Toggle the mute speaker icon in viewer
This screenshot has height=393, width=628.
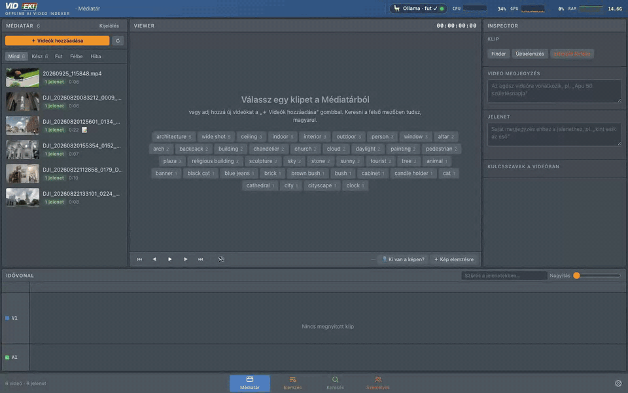(221, 259)
